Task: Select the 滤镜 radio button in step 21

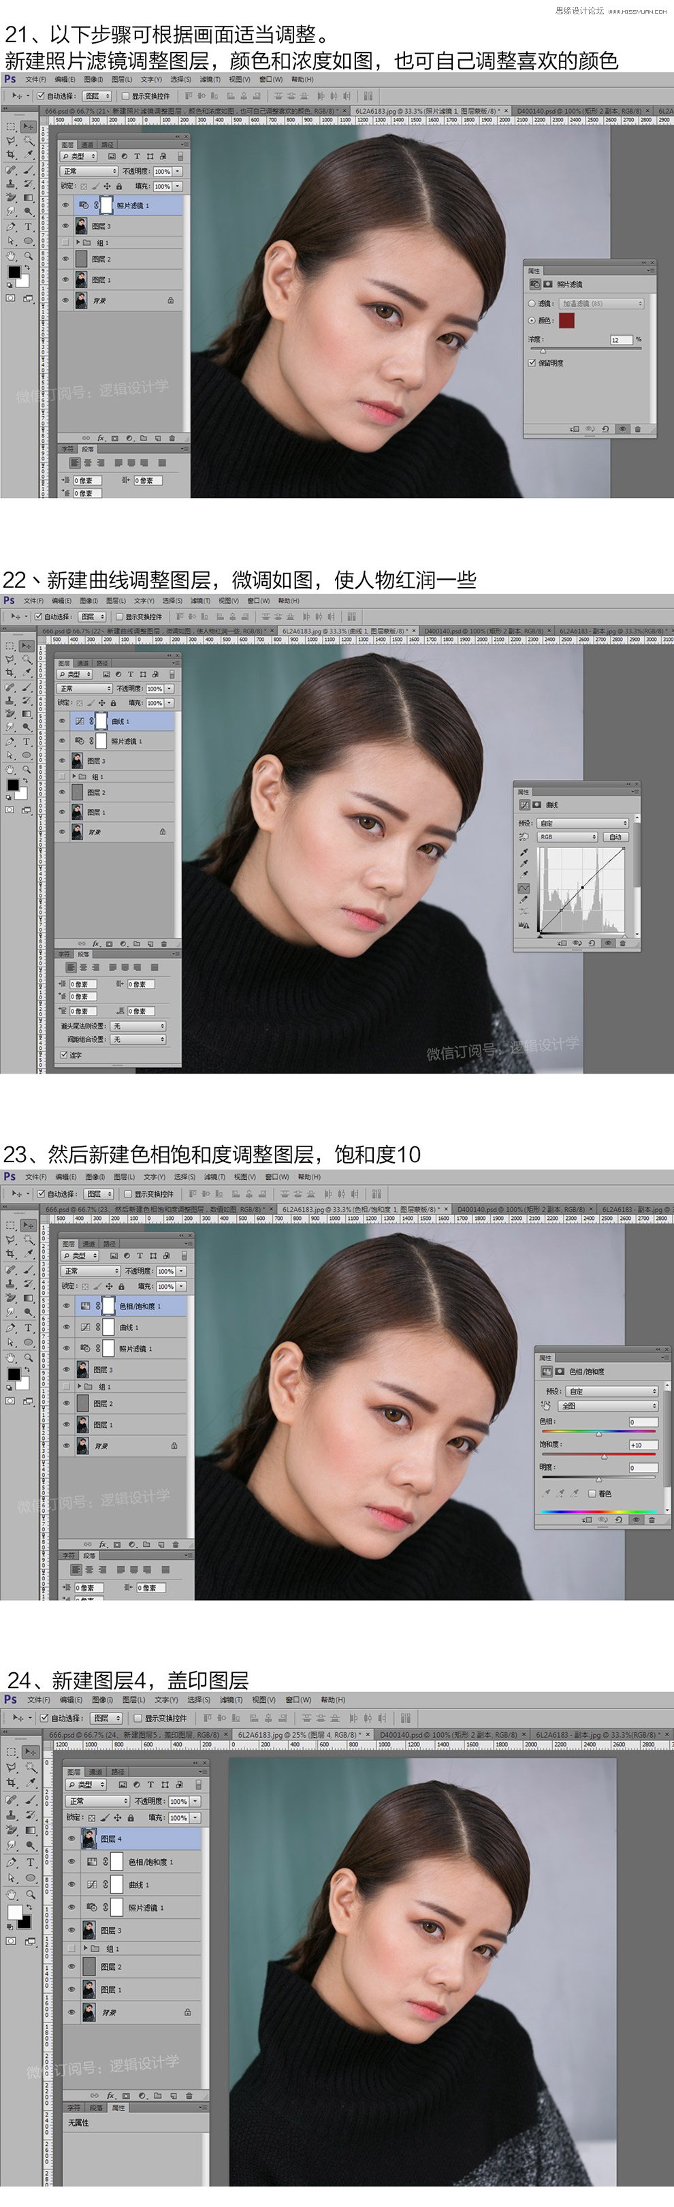Action: (532, 304)
